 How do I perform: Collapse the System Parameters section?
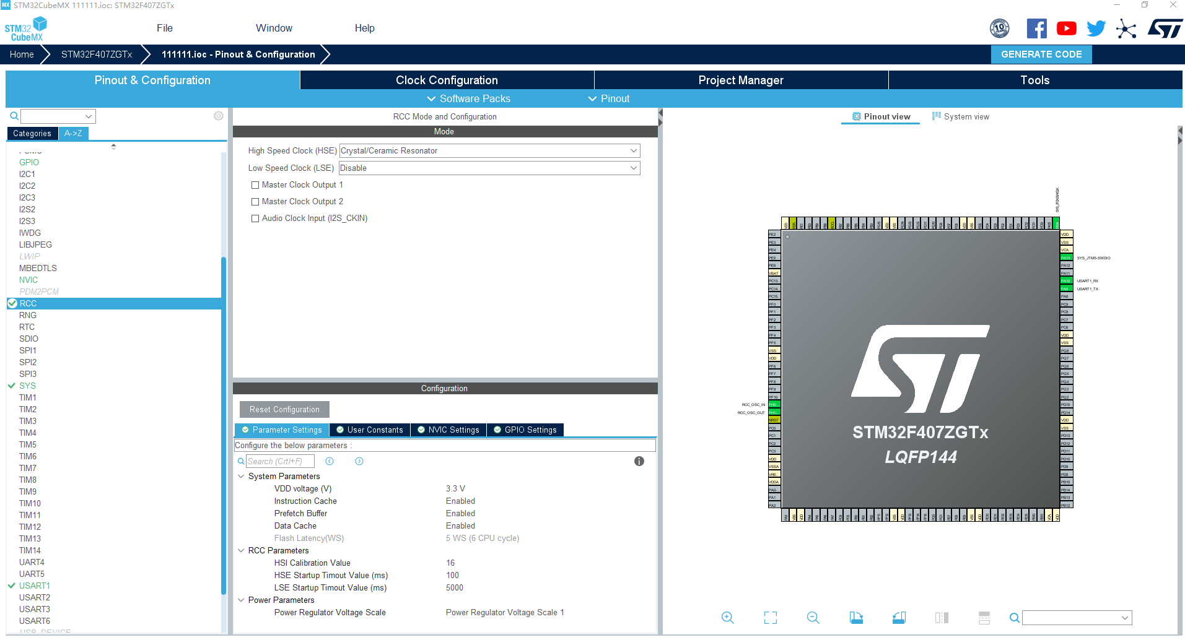click(x=241, y=476)
